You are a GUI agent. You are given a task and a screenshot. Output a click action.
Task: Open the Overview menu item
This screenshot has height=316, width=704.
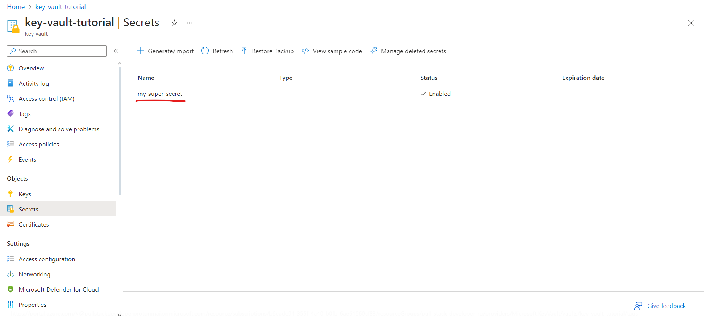[x=31, y=68]
